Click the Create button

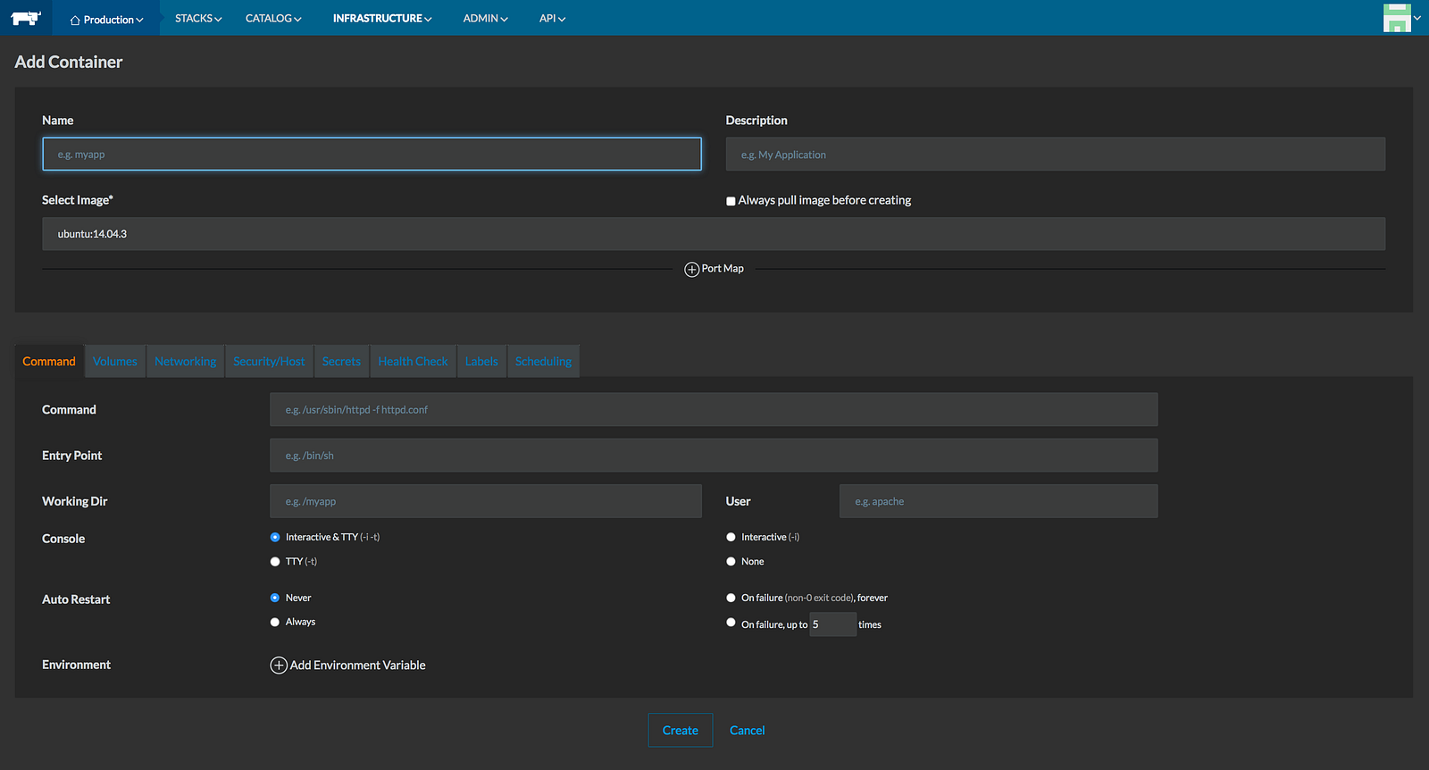coord(680,730)
